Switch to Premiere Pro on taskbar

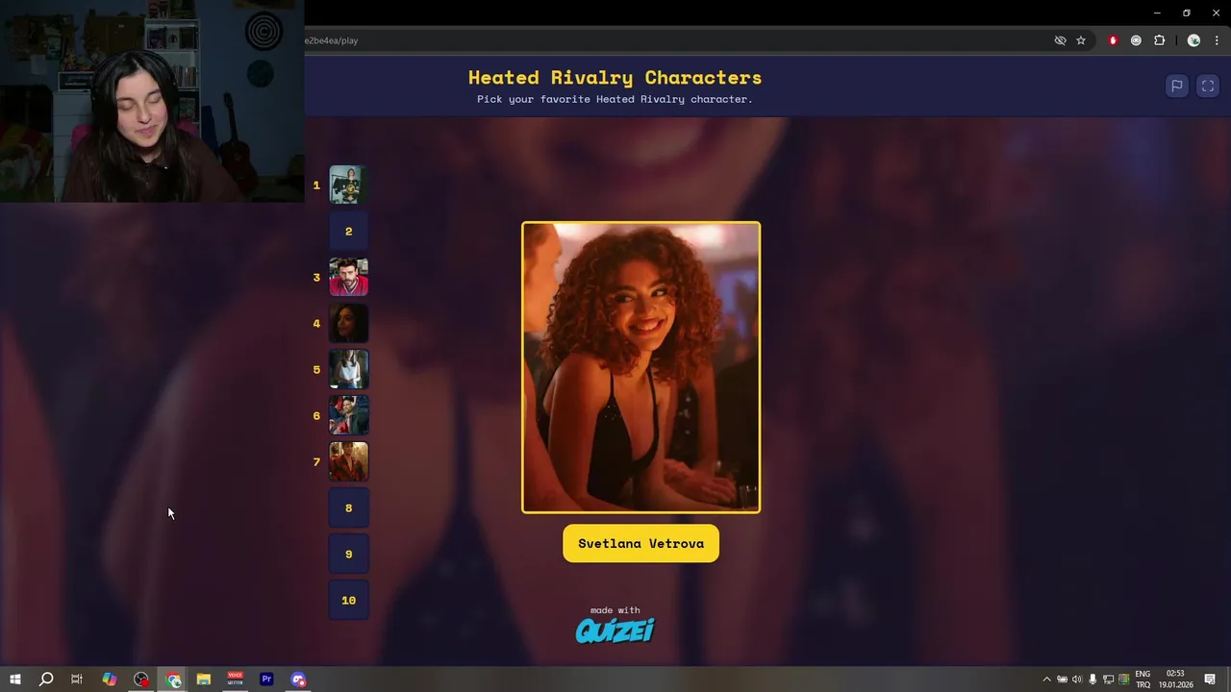pos(266,680)
